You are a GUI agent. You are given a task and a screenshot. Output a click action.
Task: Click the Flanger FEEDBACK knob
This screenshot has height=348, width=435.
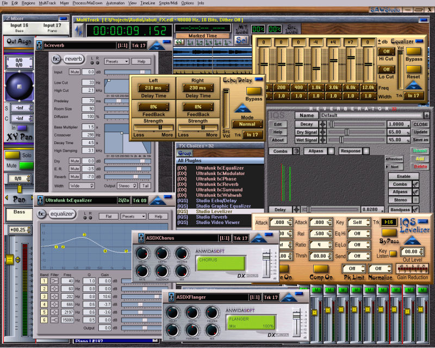pyautogui.click(x=192, y=331)
